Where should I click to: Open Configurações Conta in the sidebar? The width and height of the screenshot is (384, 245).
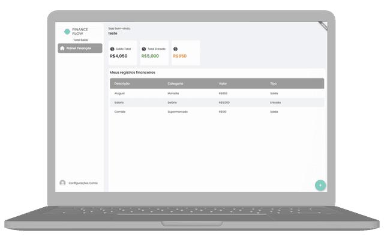[x=83, y=183]
